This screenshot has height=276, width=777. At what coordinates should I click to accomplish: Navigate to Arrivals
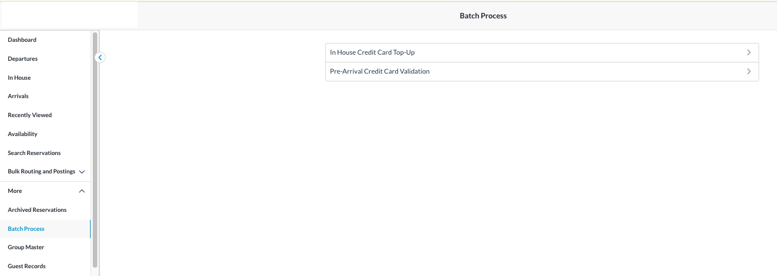tap(18, 96)
